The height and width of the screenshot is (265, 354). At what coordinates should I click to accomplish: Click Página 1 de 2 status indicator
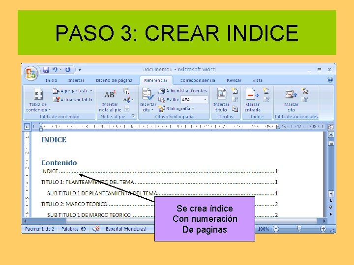[x=39, y=229]
